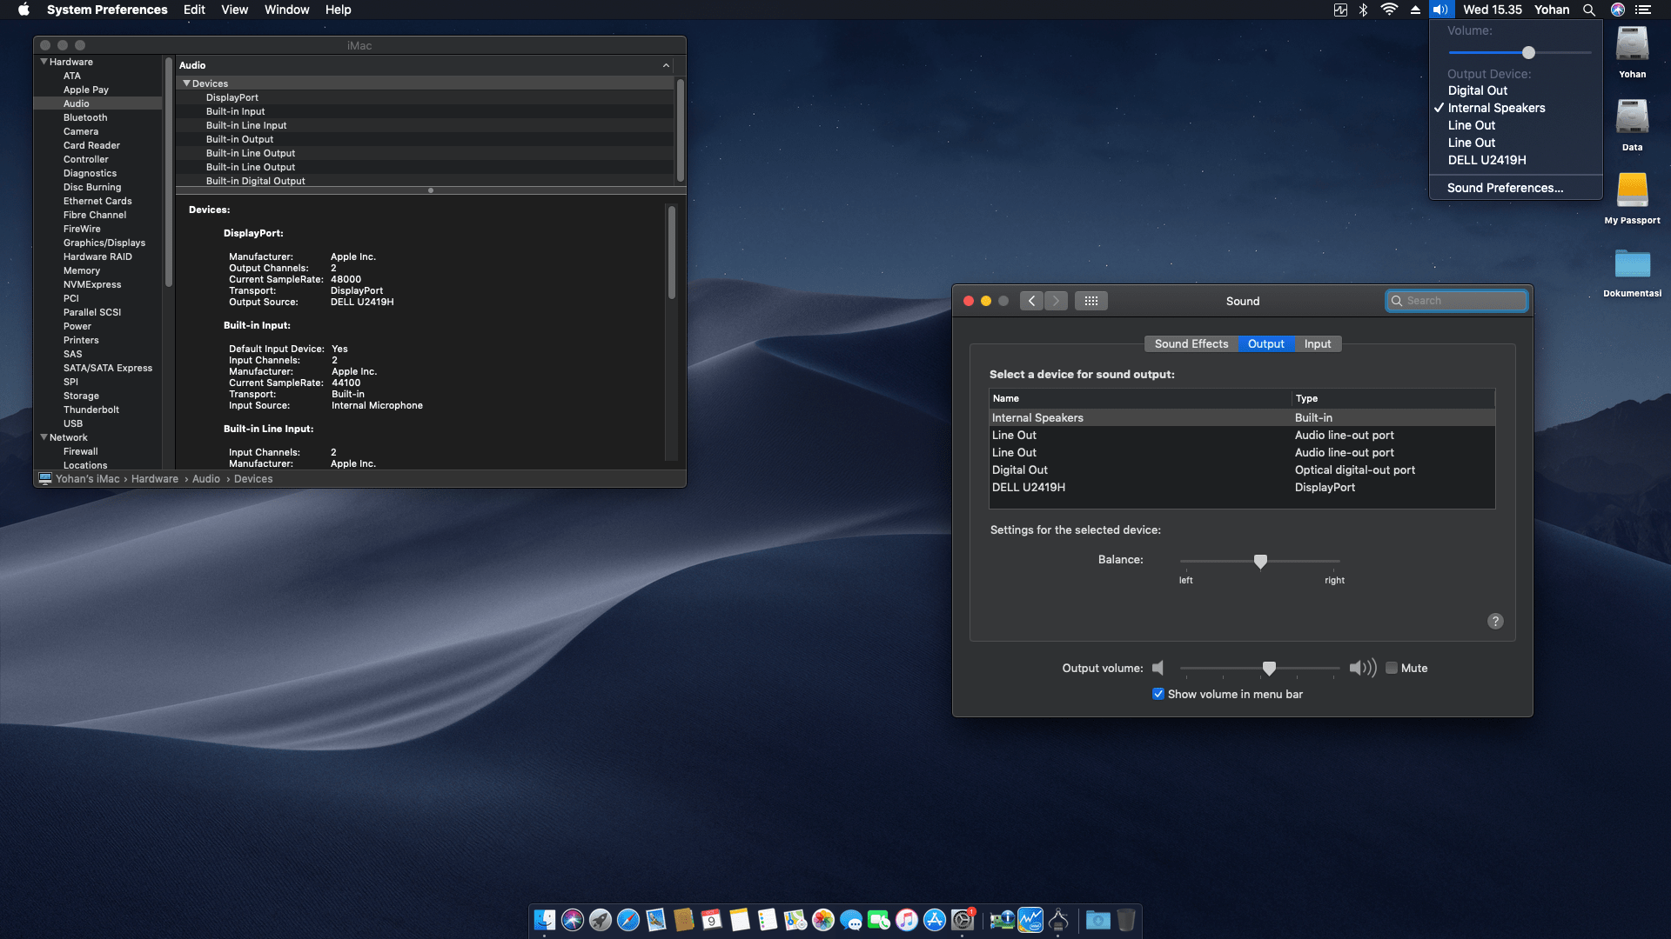This screenshot has height=939, width=1671.
Task: Collapse the Devices disclosure triangle
Action: [186, 83]
